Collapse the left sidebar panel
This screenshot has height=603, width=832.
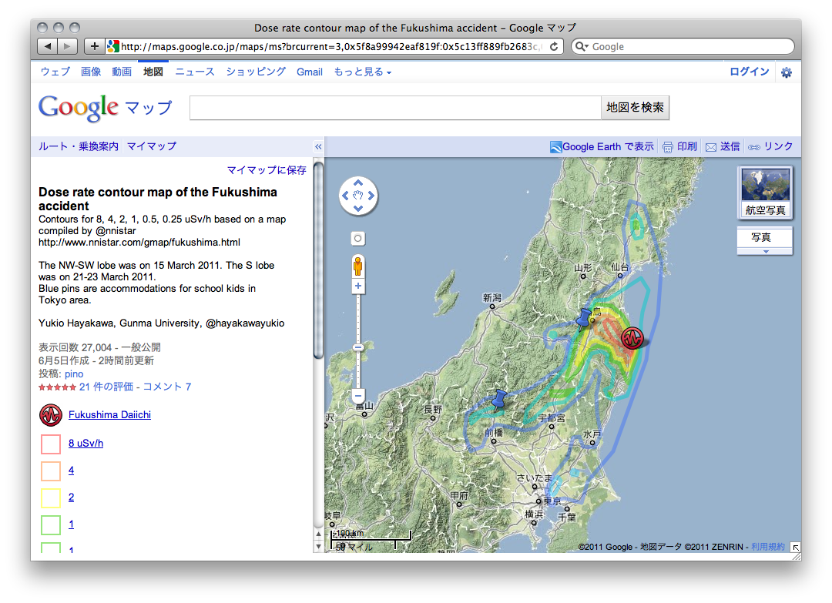coord(318,146)
